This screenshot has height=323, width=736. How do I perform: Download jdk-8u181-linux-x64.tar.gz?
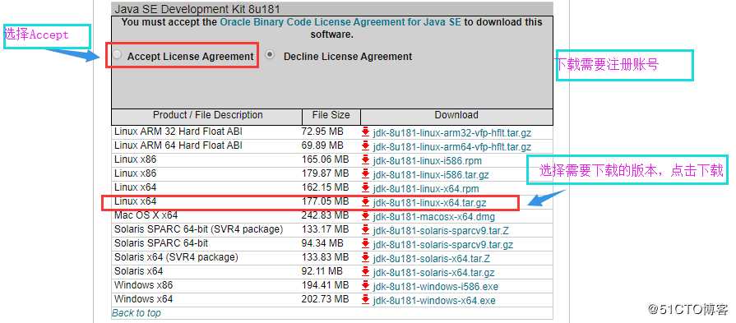429,203
